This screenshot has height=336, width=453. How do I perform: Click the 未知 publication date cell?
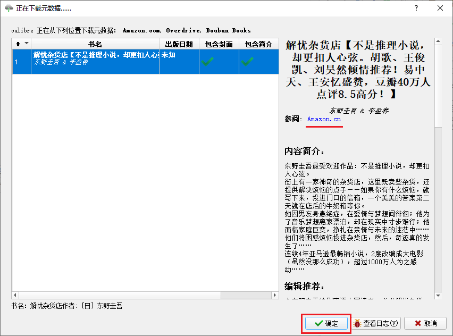[x=169, y=55]
